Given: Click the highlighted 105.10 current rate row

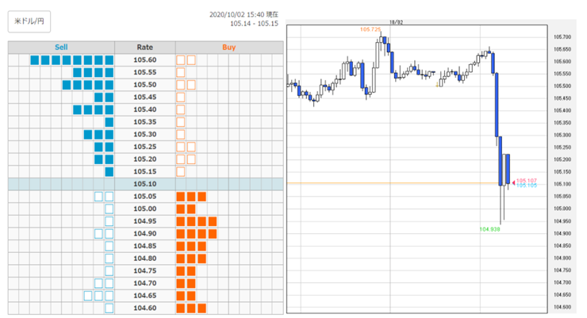Looking at the screenshot, I should [x=146, y=184].
